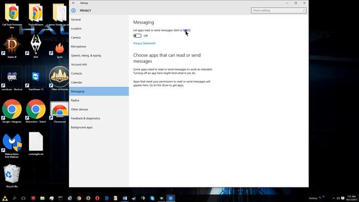Image resolution: width=359 pixels, height=202 pixels.
Task: Open the Desktop toolbar on taskbar
Action: [313, 198]
